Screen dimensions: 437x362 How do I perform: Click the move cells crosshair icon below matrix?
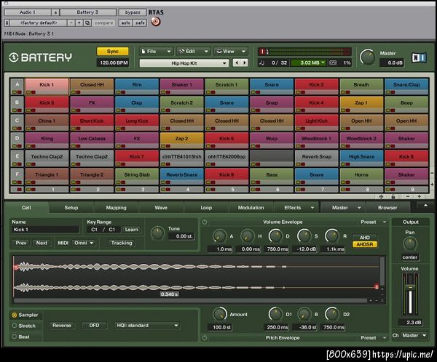point(381,196)
